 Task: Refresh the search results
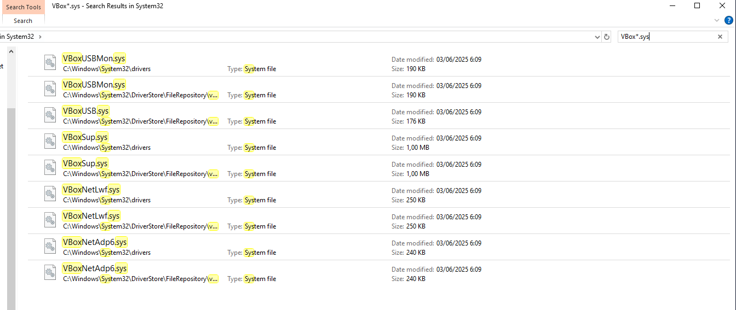pyautogui.click(x=606, y=37)
